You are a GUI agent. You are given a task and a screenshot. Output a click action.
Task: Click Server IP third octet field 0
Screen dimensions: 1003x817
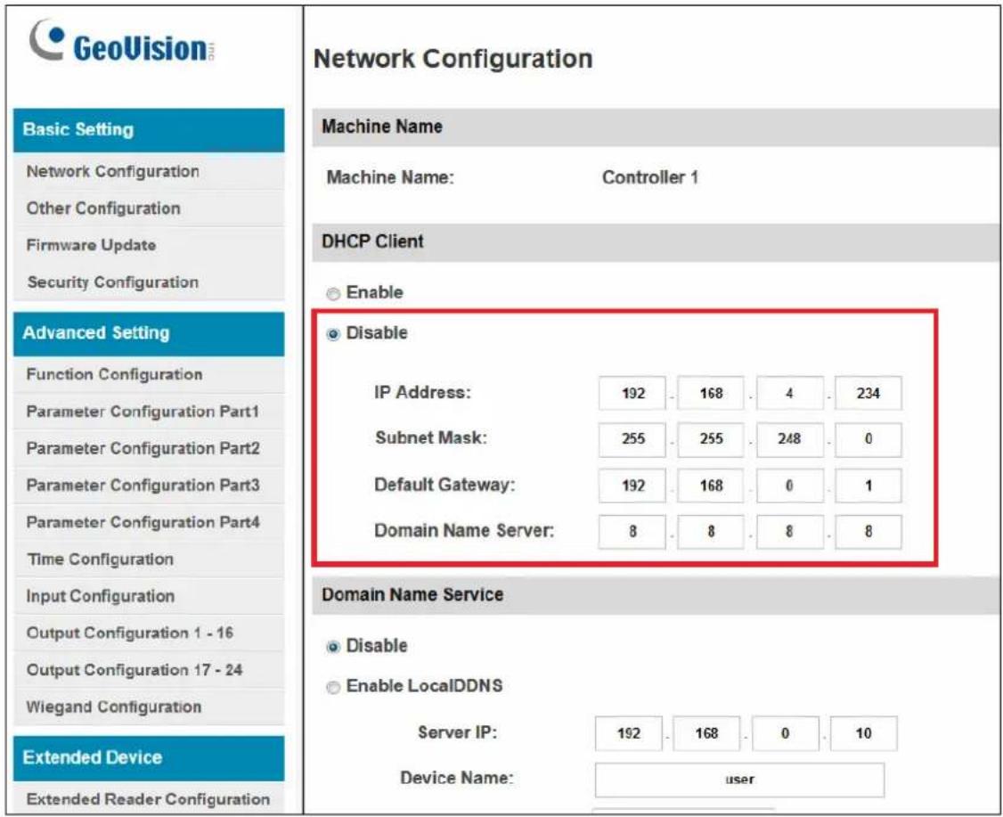pos(786,733)
